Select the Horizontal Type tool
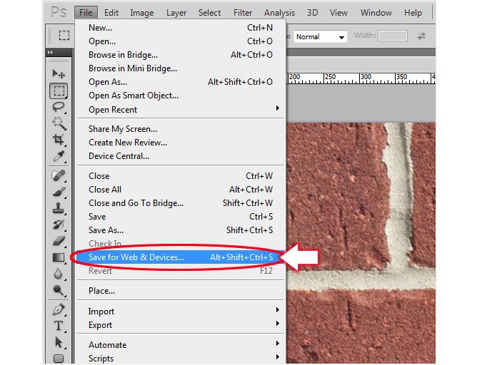Image resolution: width=497 pixels, height=365 pixels. point(59,326)
